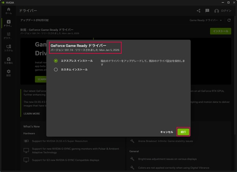Open the Home (ホーム) sidebar icon
237x172 pixels.
(x=8, y=11)
